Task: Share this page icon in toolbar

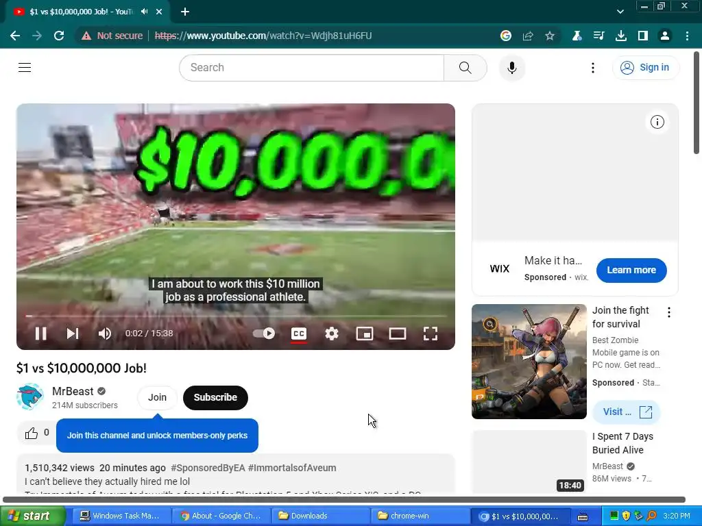Action: point(528,36)
